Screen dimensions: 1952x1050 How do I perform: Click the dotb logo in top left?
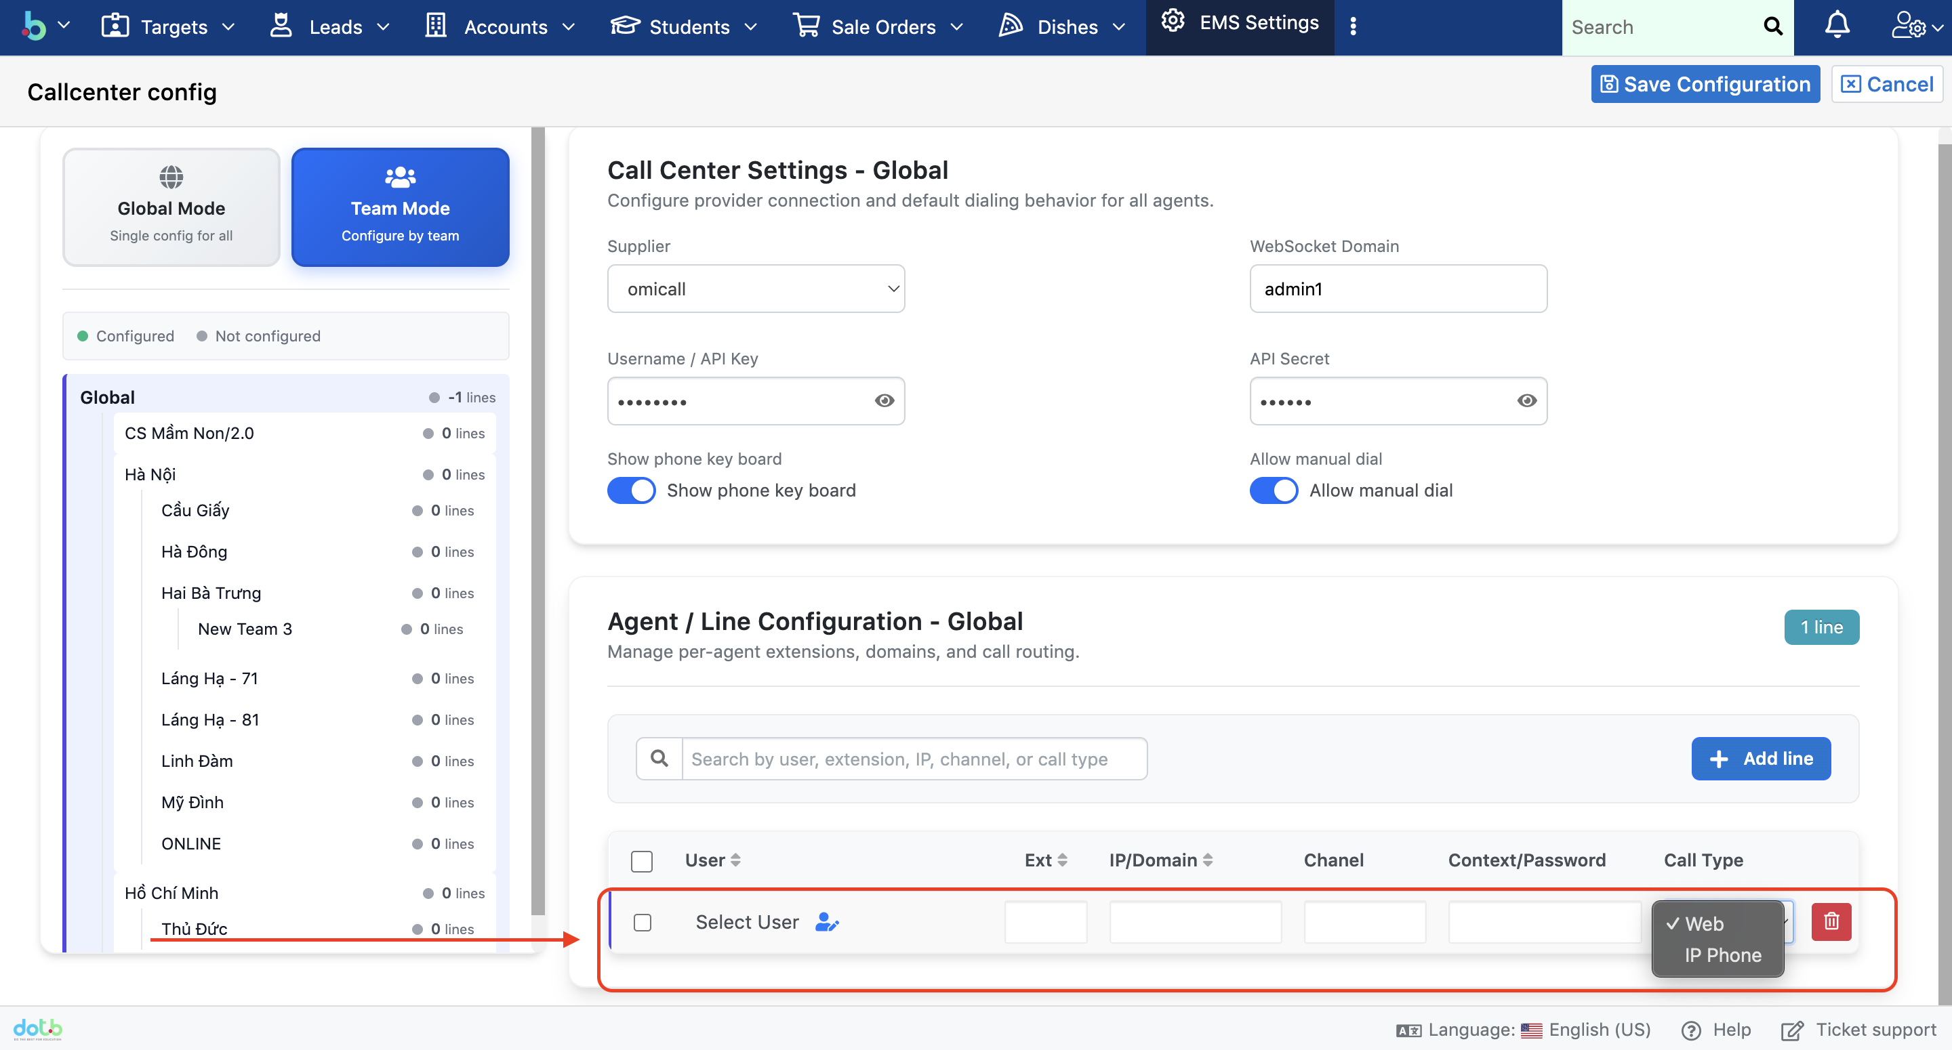pyautogui.click(x=34, y=26)
